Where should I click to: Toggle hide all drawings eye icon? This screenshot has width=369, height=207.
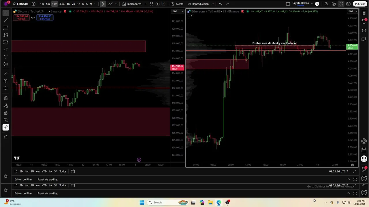click(6, 120)
